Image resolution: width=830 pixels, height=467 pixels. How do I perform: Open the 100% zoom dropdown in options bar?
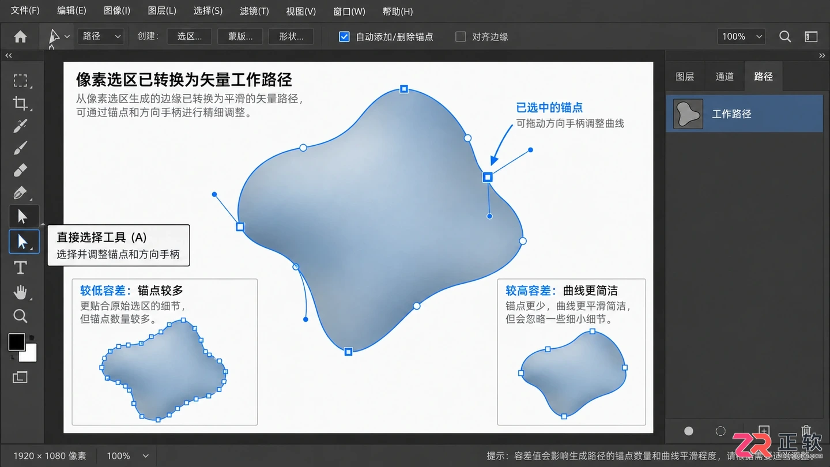[x=741, y=36]
